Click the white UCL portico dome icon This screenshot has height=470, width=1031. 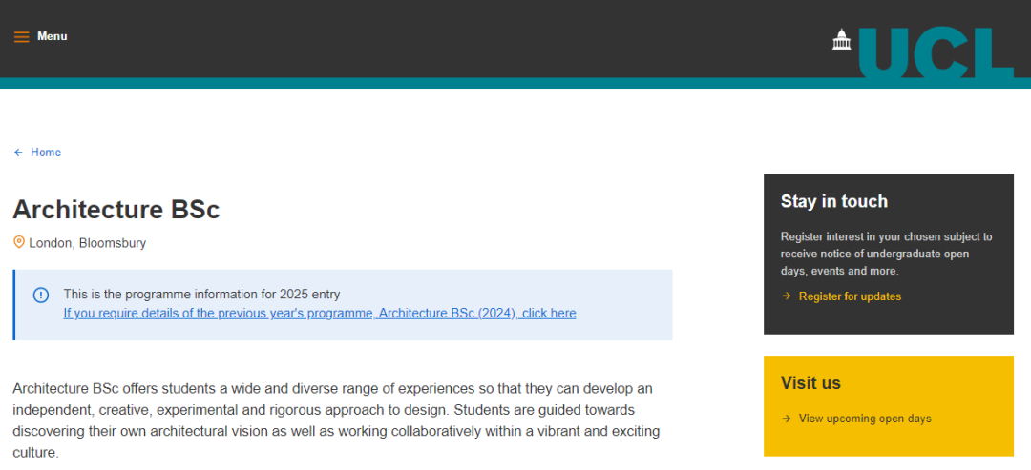click(841, 39)
